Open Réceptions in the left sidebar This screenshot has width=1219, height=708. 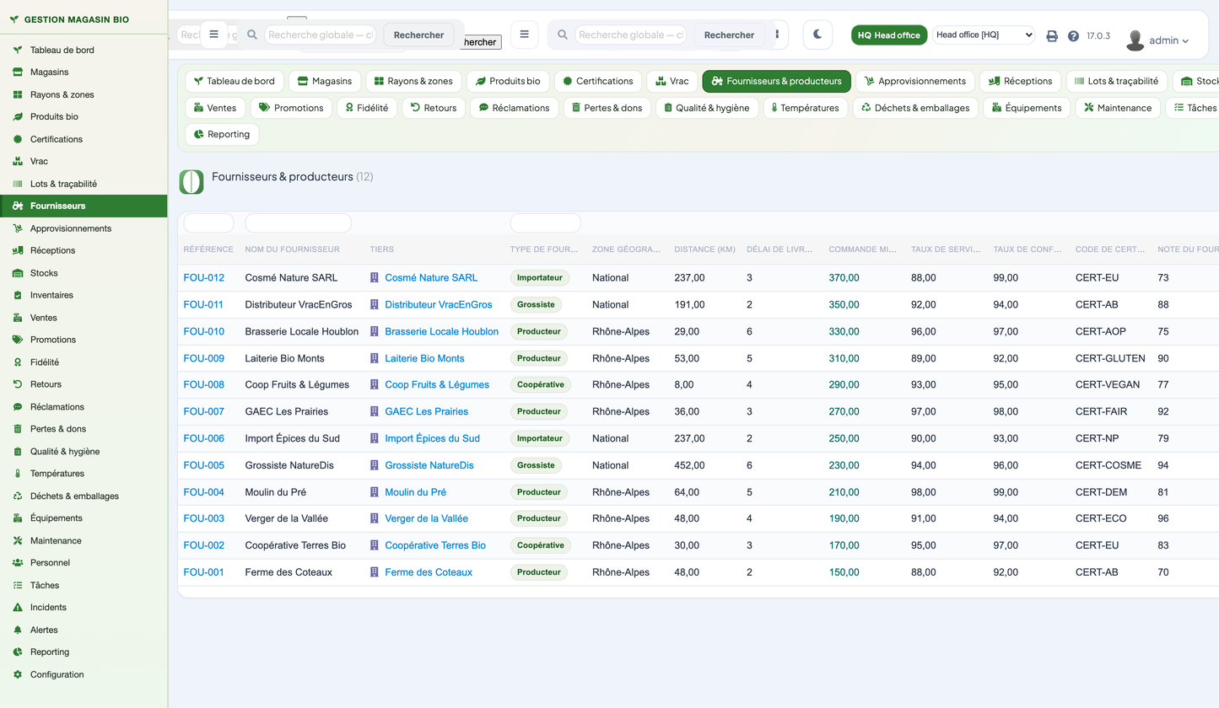[x=84, y=250]
